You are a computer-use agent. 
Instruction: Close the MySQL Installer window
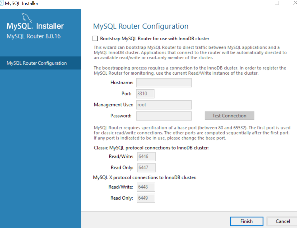pyautogui.click(x=295, y=3)
